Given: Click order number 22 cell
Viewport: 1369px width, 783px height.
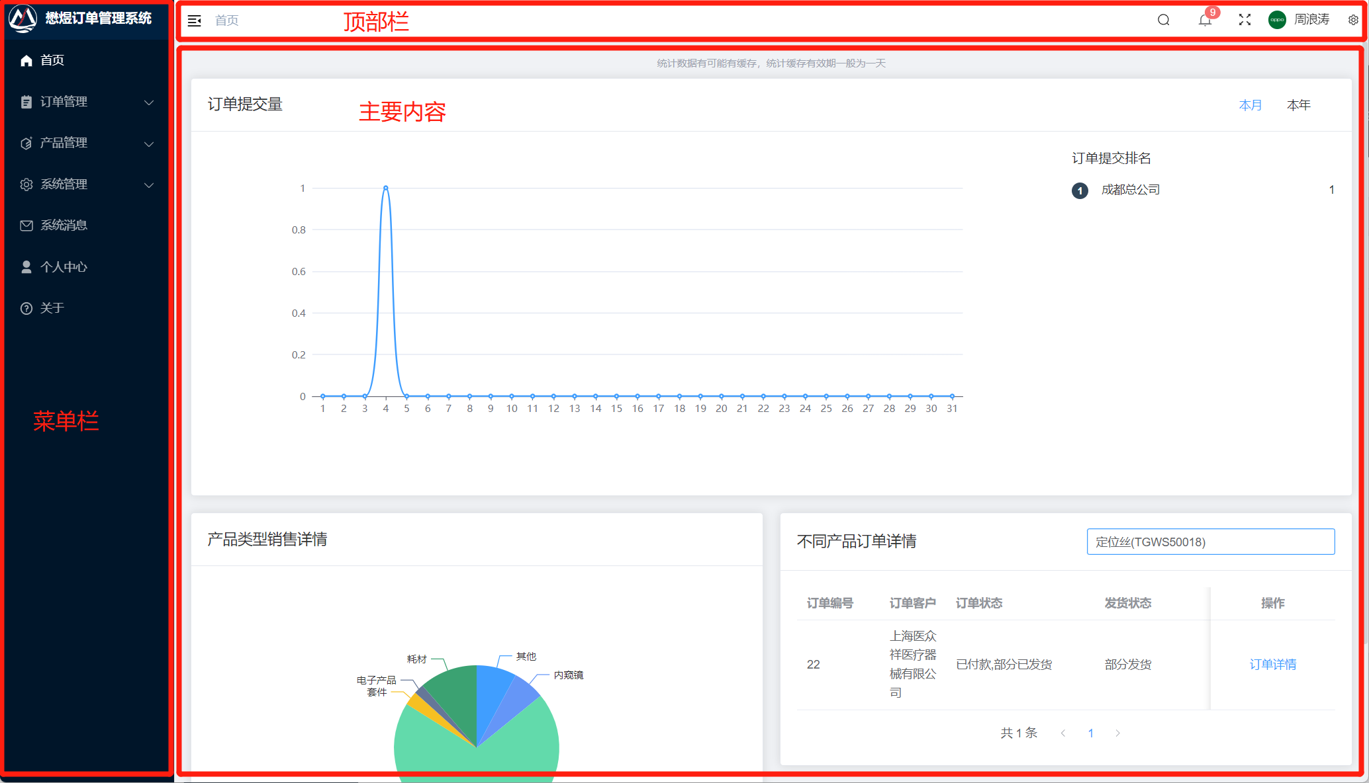Looking at the screenshot, I should (814, 665).
